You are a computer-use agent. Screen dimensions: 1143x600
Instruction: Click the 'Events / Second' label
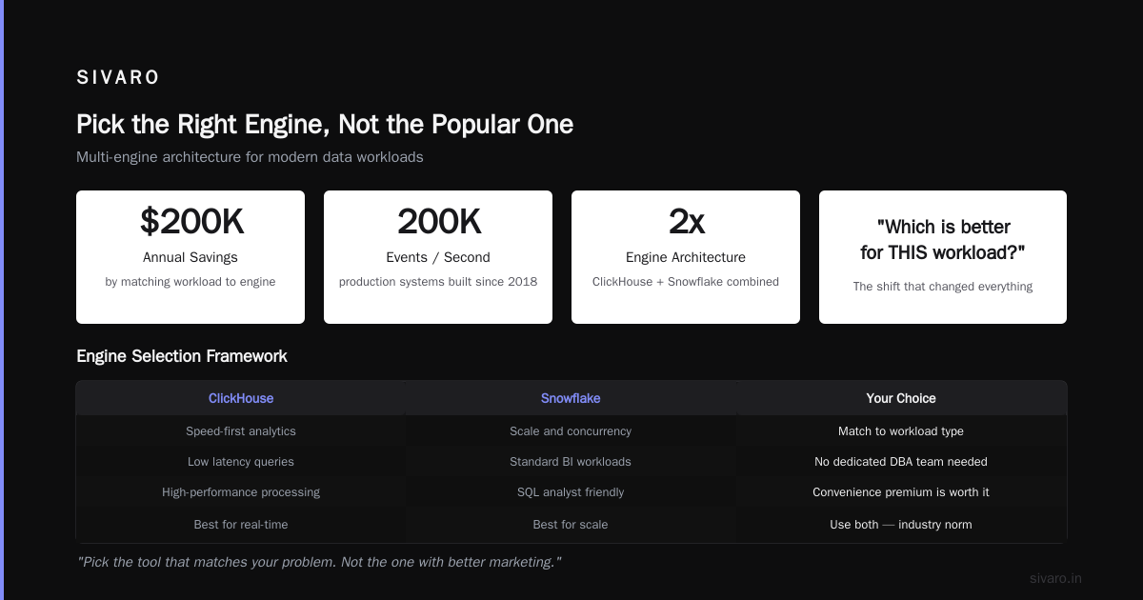[x=438, y=257]
